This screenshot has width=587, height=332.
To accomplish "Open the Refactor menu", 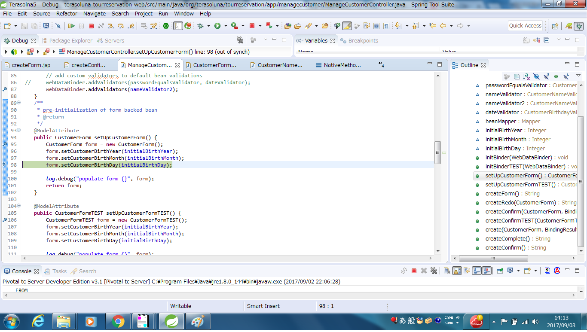I will click(67, 13).
